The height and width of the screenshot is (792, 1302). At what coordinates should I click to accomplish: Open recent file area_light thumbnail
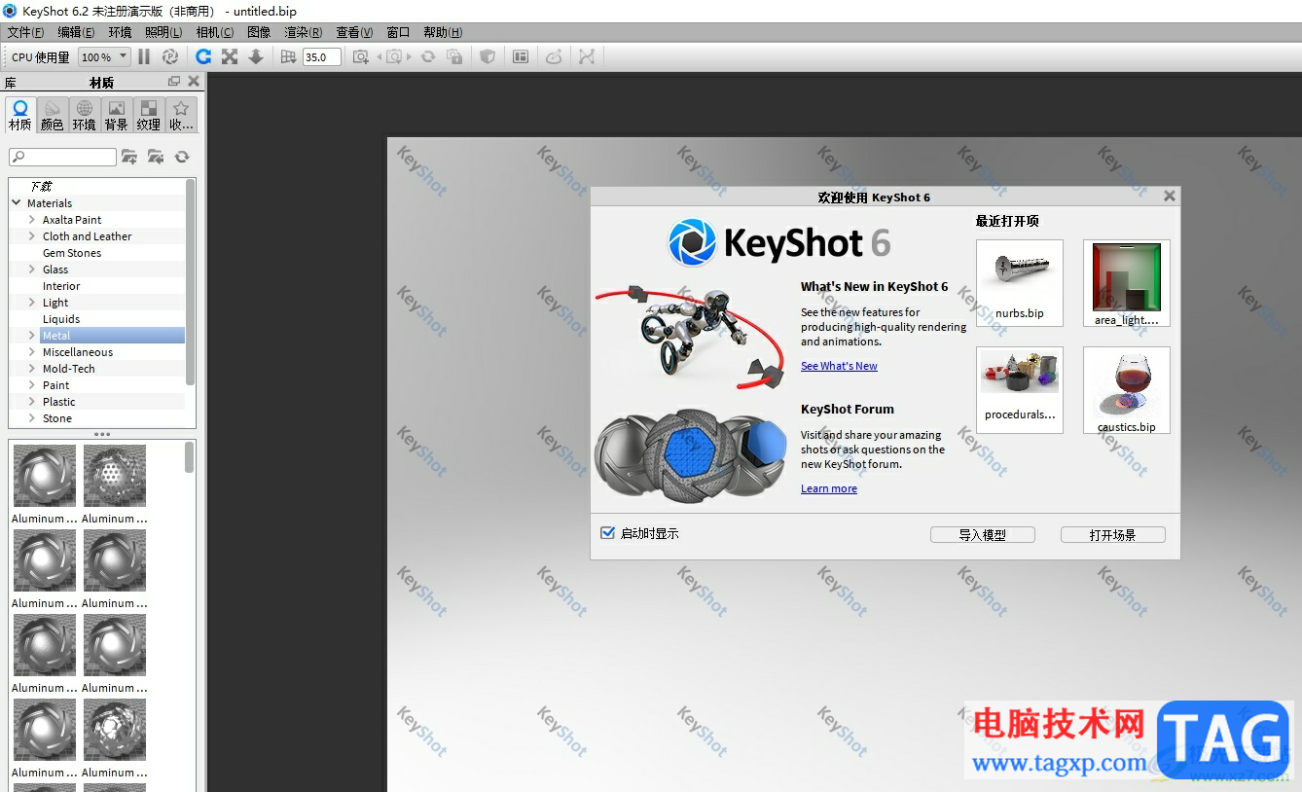(x=1127, y=282)
